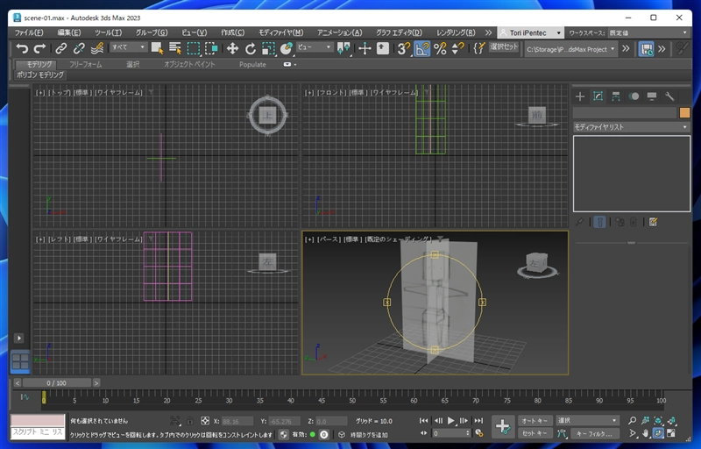Choose rectangular selection region tool
The image size is (701, 449).
tap(193, 48)
